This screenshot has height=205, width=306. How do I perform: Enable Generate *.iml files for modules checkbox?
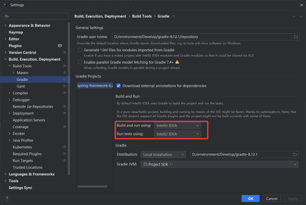(x=80, y=50)
